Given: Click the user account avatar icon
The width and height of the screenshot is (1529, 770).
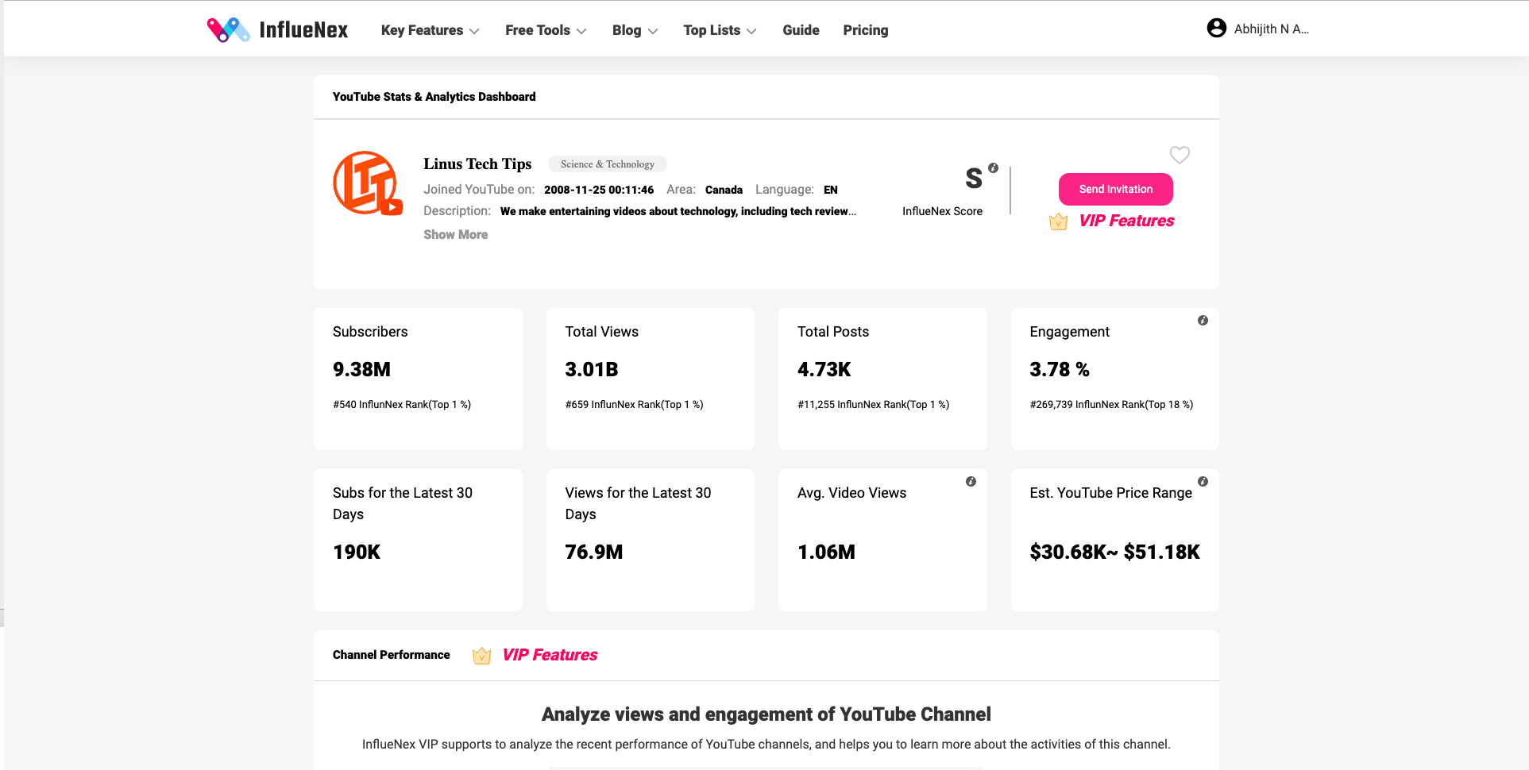Looking at the screenshot, I should click(1216, 29).
